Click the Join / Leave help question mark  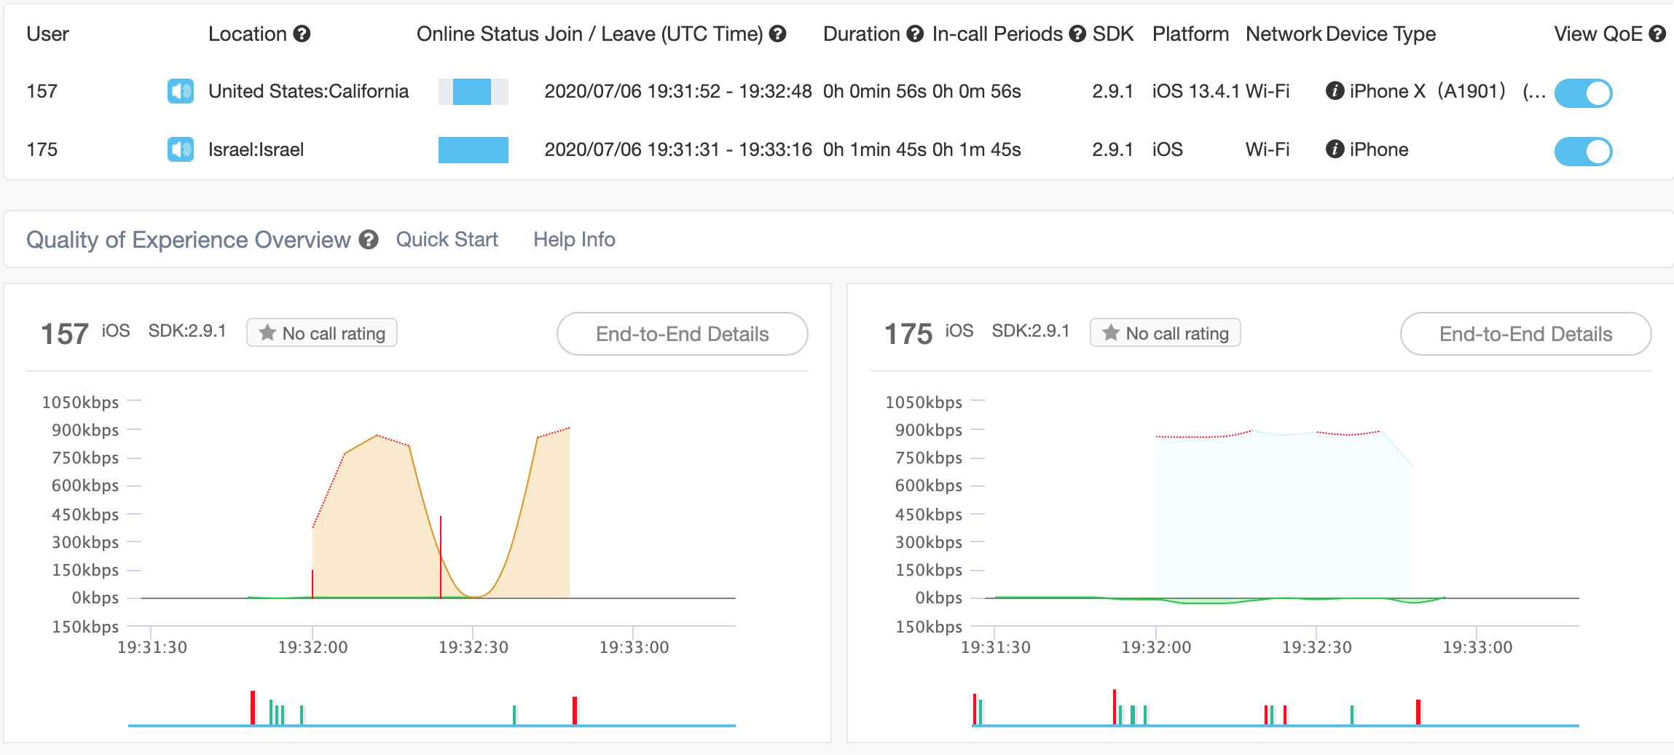coord(777,34)
